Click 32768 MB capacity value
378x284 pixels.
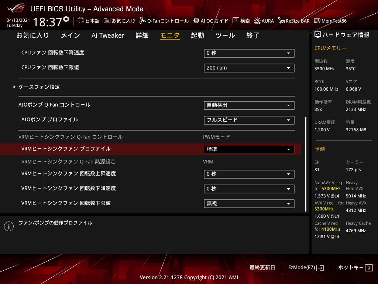[x=356, y=130]
